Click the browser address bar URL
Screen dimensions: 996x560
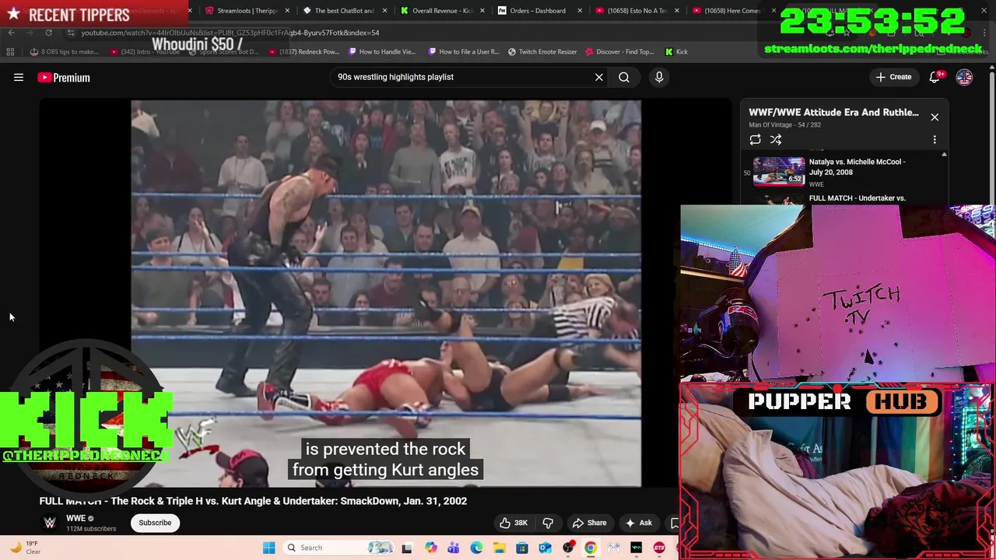(x=230, y=33)
